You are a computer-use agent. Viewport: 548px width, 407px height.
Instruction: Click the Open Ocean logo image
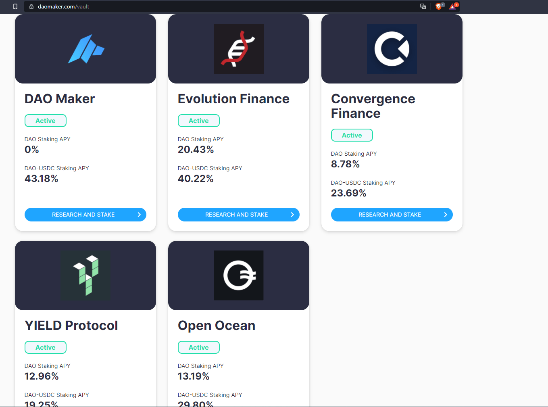(x=239, y=276)
